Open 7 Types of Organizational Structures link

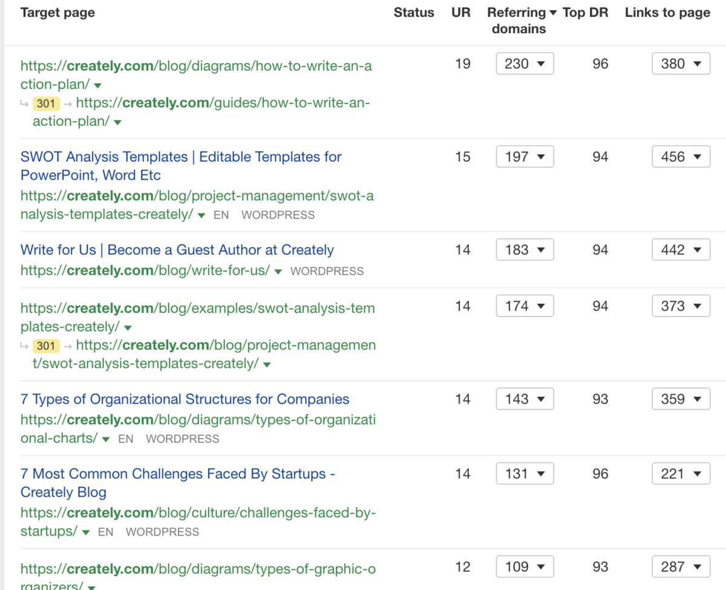[x=185, y=399]
